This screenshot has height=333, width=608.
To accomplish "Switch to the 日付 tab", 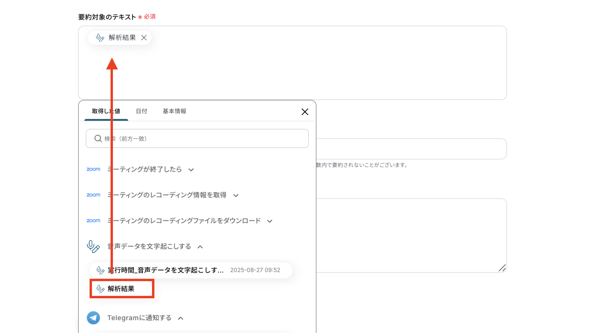I will tap(142, 110).
